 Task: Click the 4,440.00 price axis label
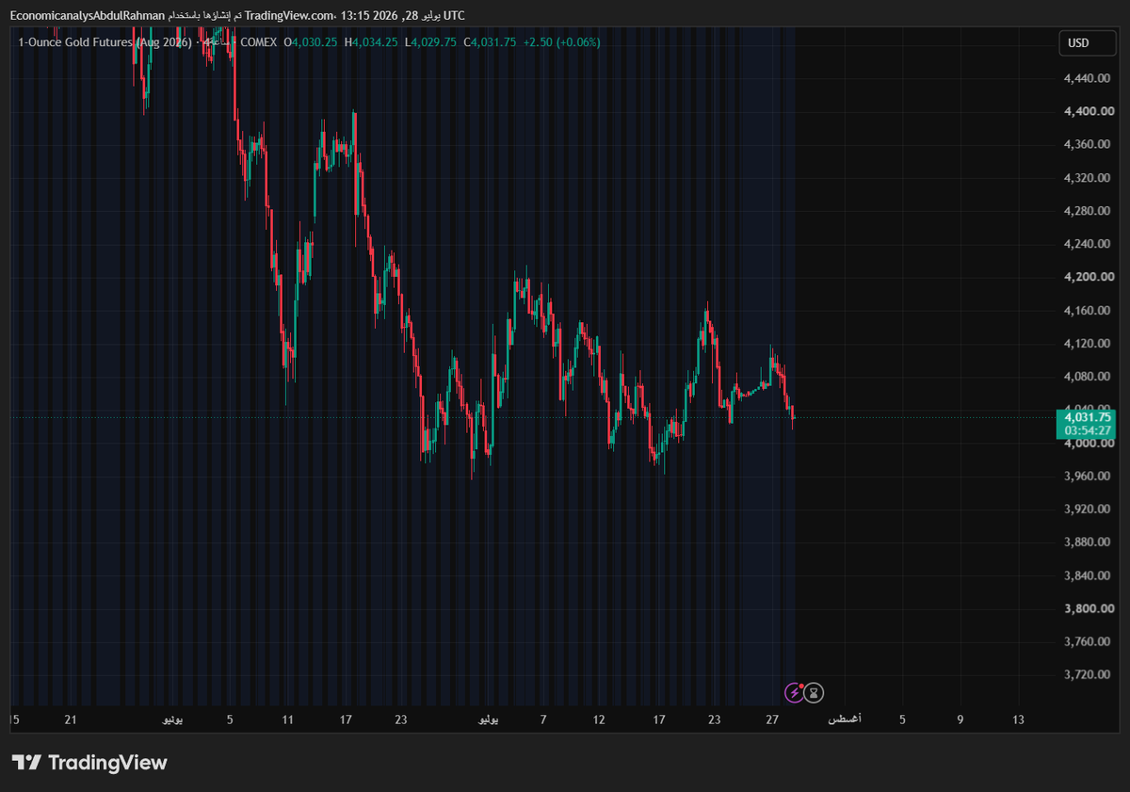point(1087,78)
